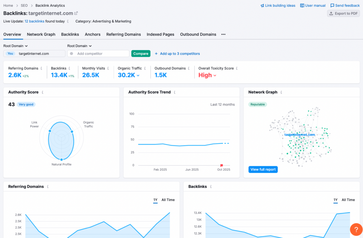The image size is (363, 238).
Task: Click the Backlinks 13.4K value
Action: (x=59, y=75)
